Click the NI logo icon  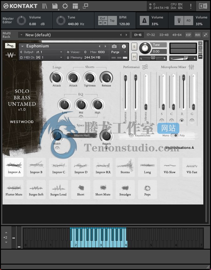[x=203, y=6]
